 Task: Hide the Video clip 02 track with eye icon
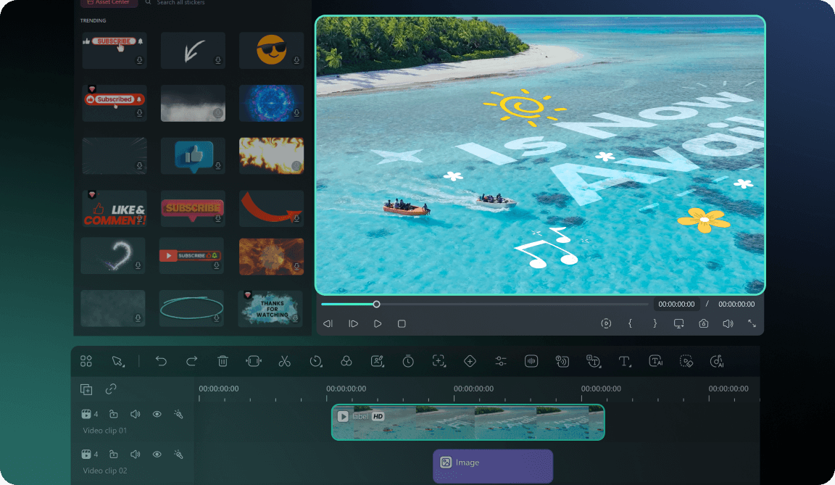click(157, 454)
